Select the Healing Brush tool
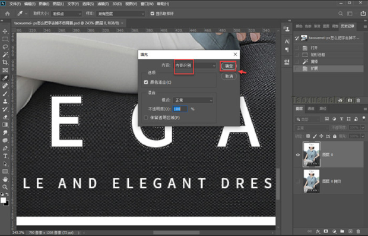The height and width of the screenshot is (236, 368). [5, 86]
